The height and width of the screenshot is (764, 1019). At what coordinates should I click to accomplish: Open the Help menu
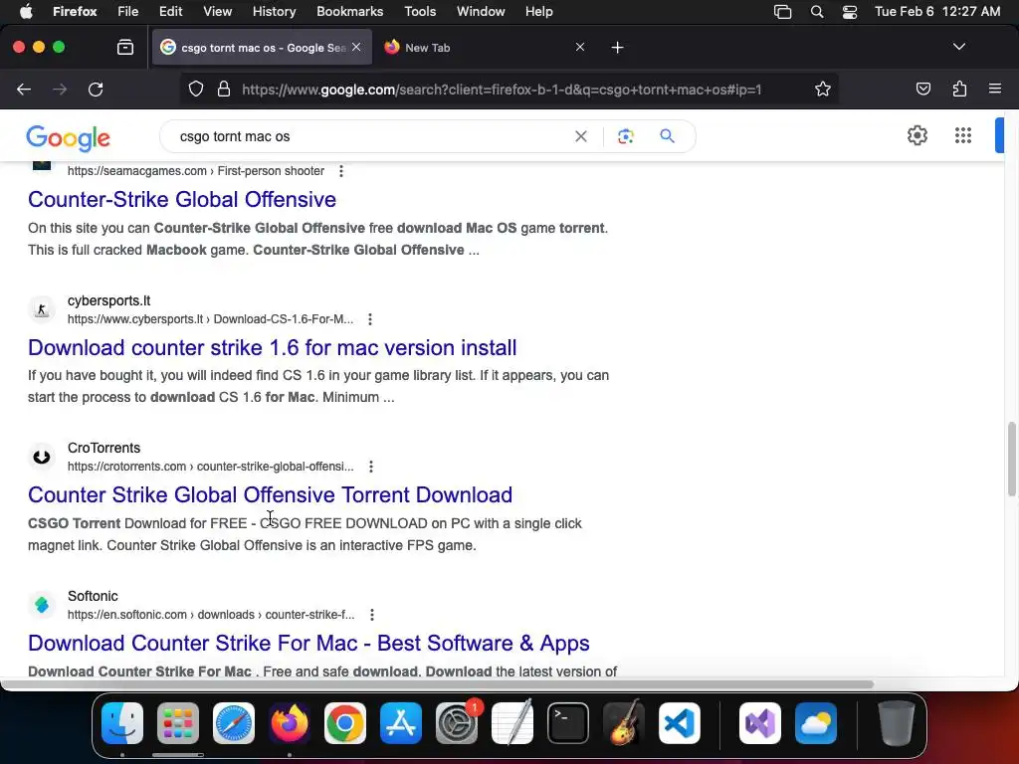(x=539, y=11)
